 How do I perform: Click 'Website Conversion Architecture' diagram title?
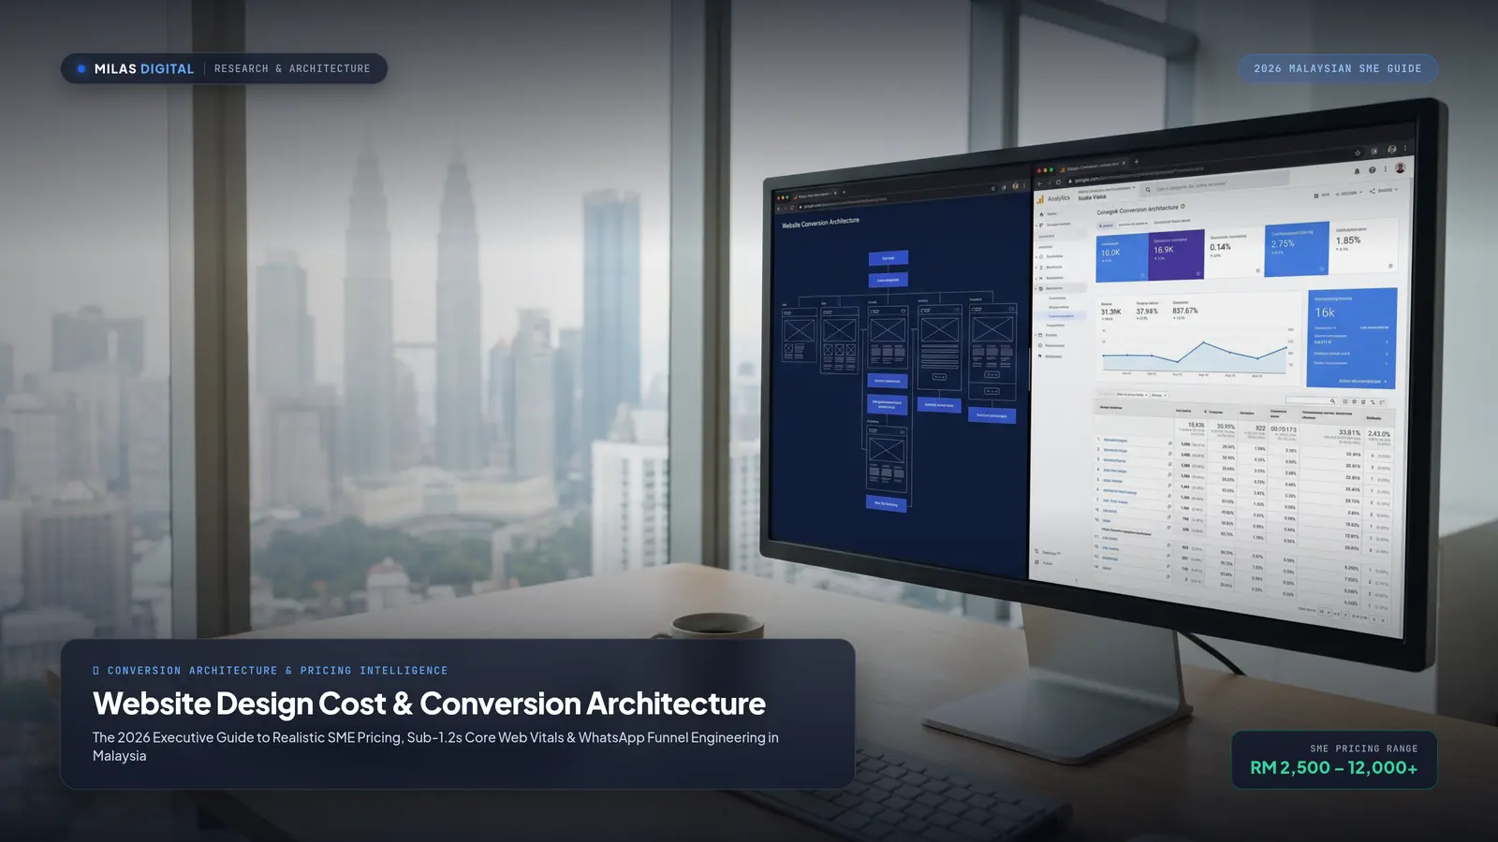coord(820,223)
